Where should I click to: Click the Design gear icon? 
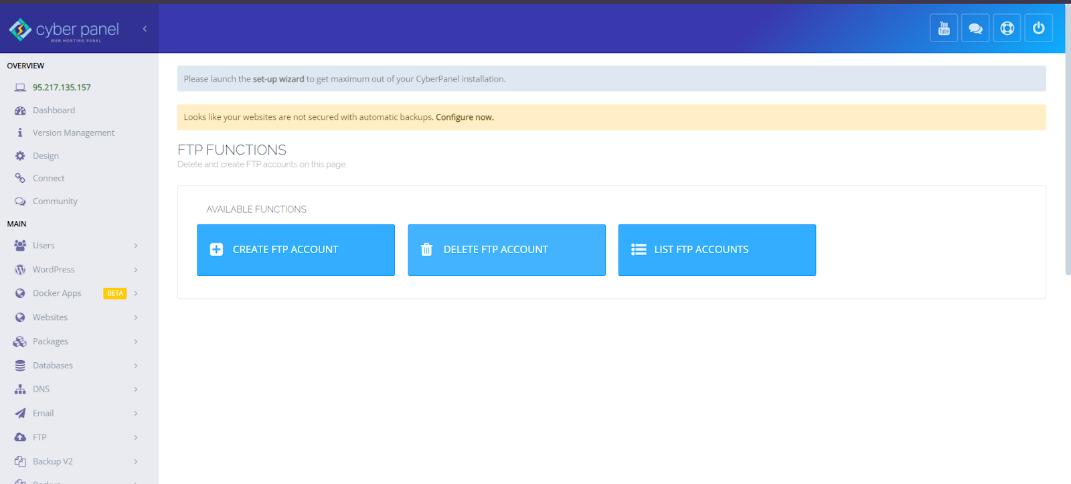20,156
